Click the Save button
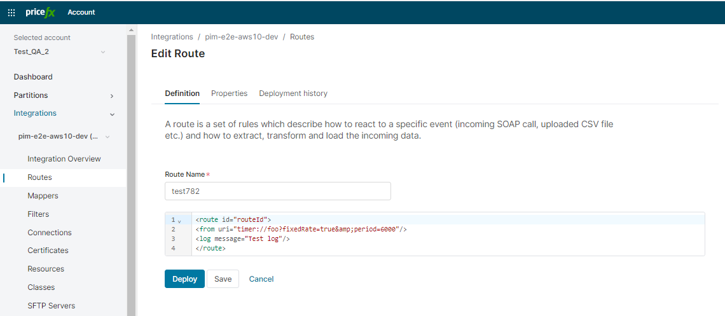The image size is (725, 316). [x=223, y=279]
